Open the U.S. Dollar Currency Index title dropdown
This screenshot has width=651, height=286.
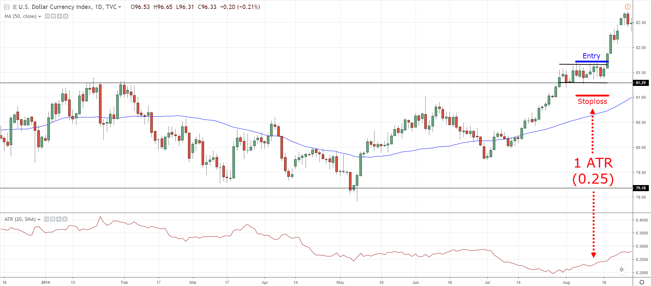[x=119, y=7]
